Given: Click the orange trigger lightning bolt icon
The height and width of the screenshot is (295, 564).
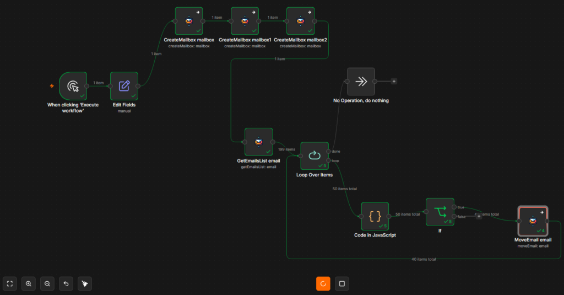Looking at the screenshot, I should 52,85.
